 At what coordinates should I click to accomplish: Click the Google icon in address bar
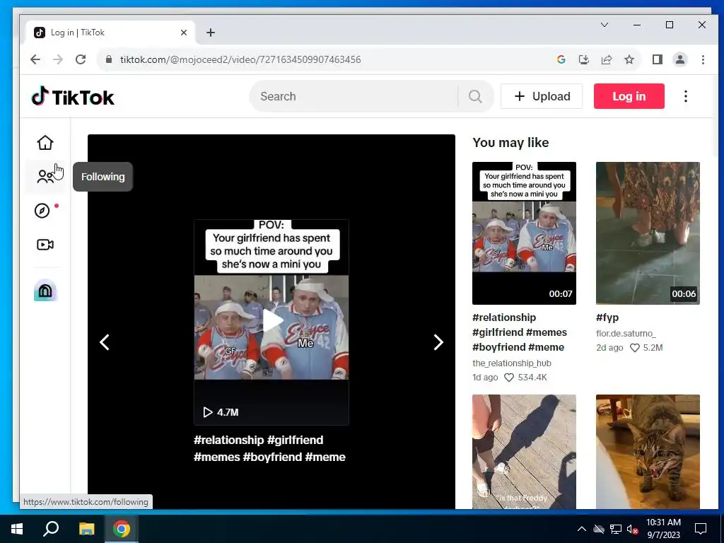pos(561,59)
